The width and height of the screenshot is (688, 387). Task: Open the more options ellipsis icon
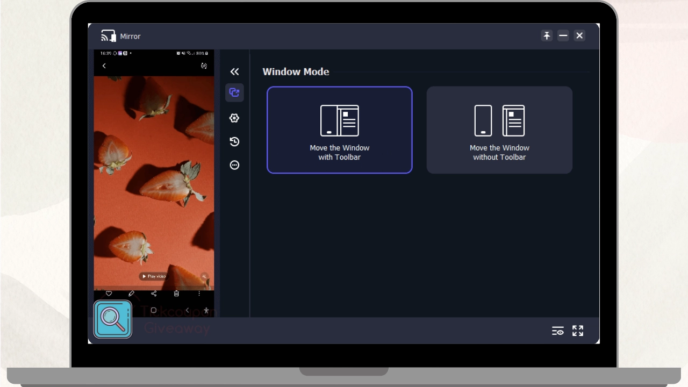(x=234, y=165)
